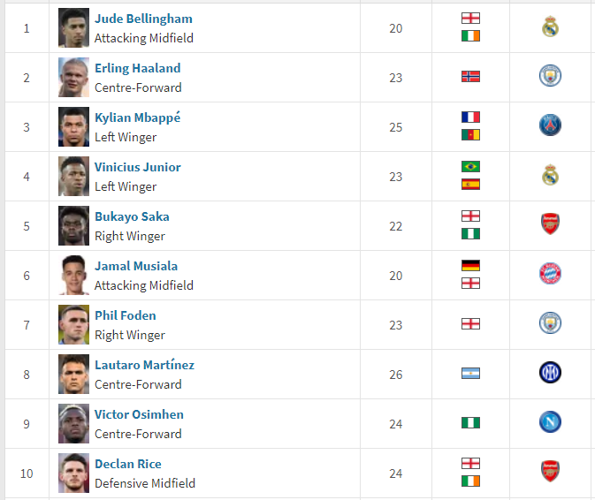Click Manchester City crest beside Erling Haaland

coord(550,76)
